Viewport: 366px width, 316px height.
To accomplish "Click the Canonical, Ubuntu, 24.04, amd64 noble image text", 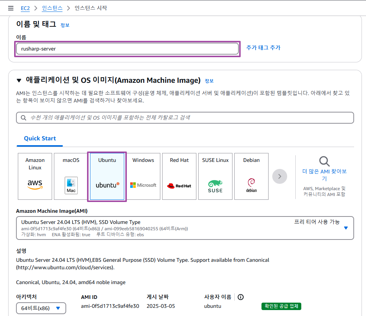I will [71, 282].
